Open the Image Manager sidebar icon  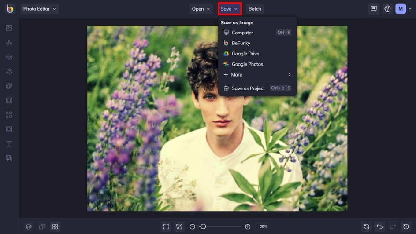tap(9, 28)
